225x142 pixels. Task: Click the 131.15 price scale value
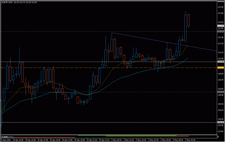(221, 52)
